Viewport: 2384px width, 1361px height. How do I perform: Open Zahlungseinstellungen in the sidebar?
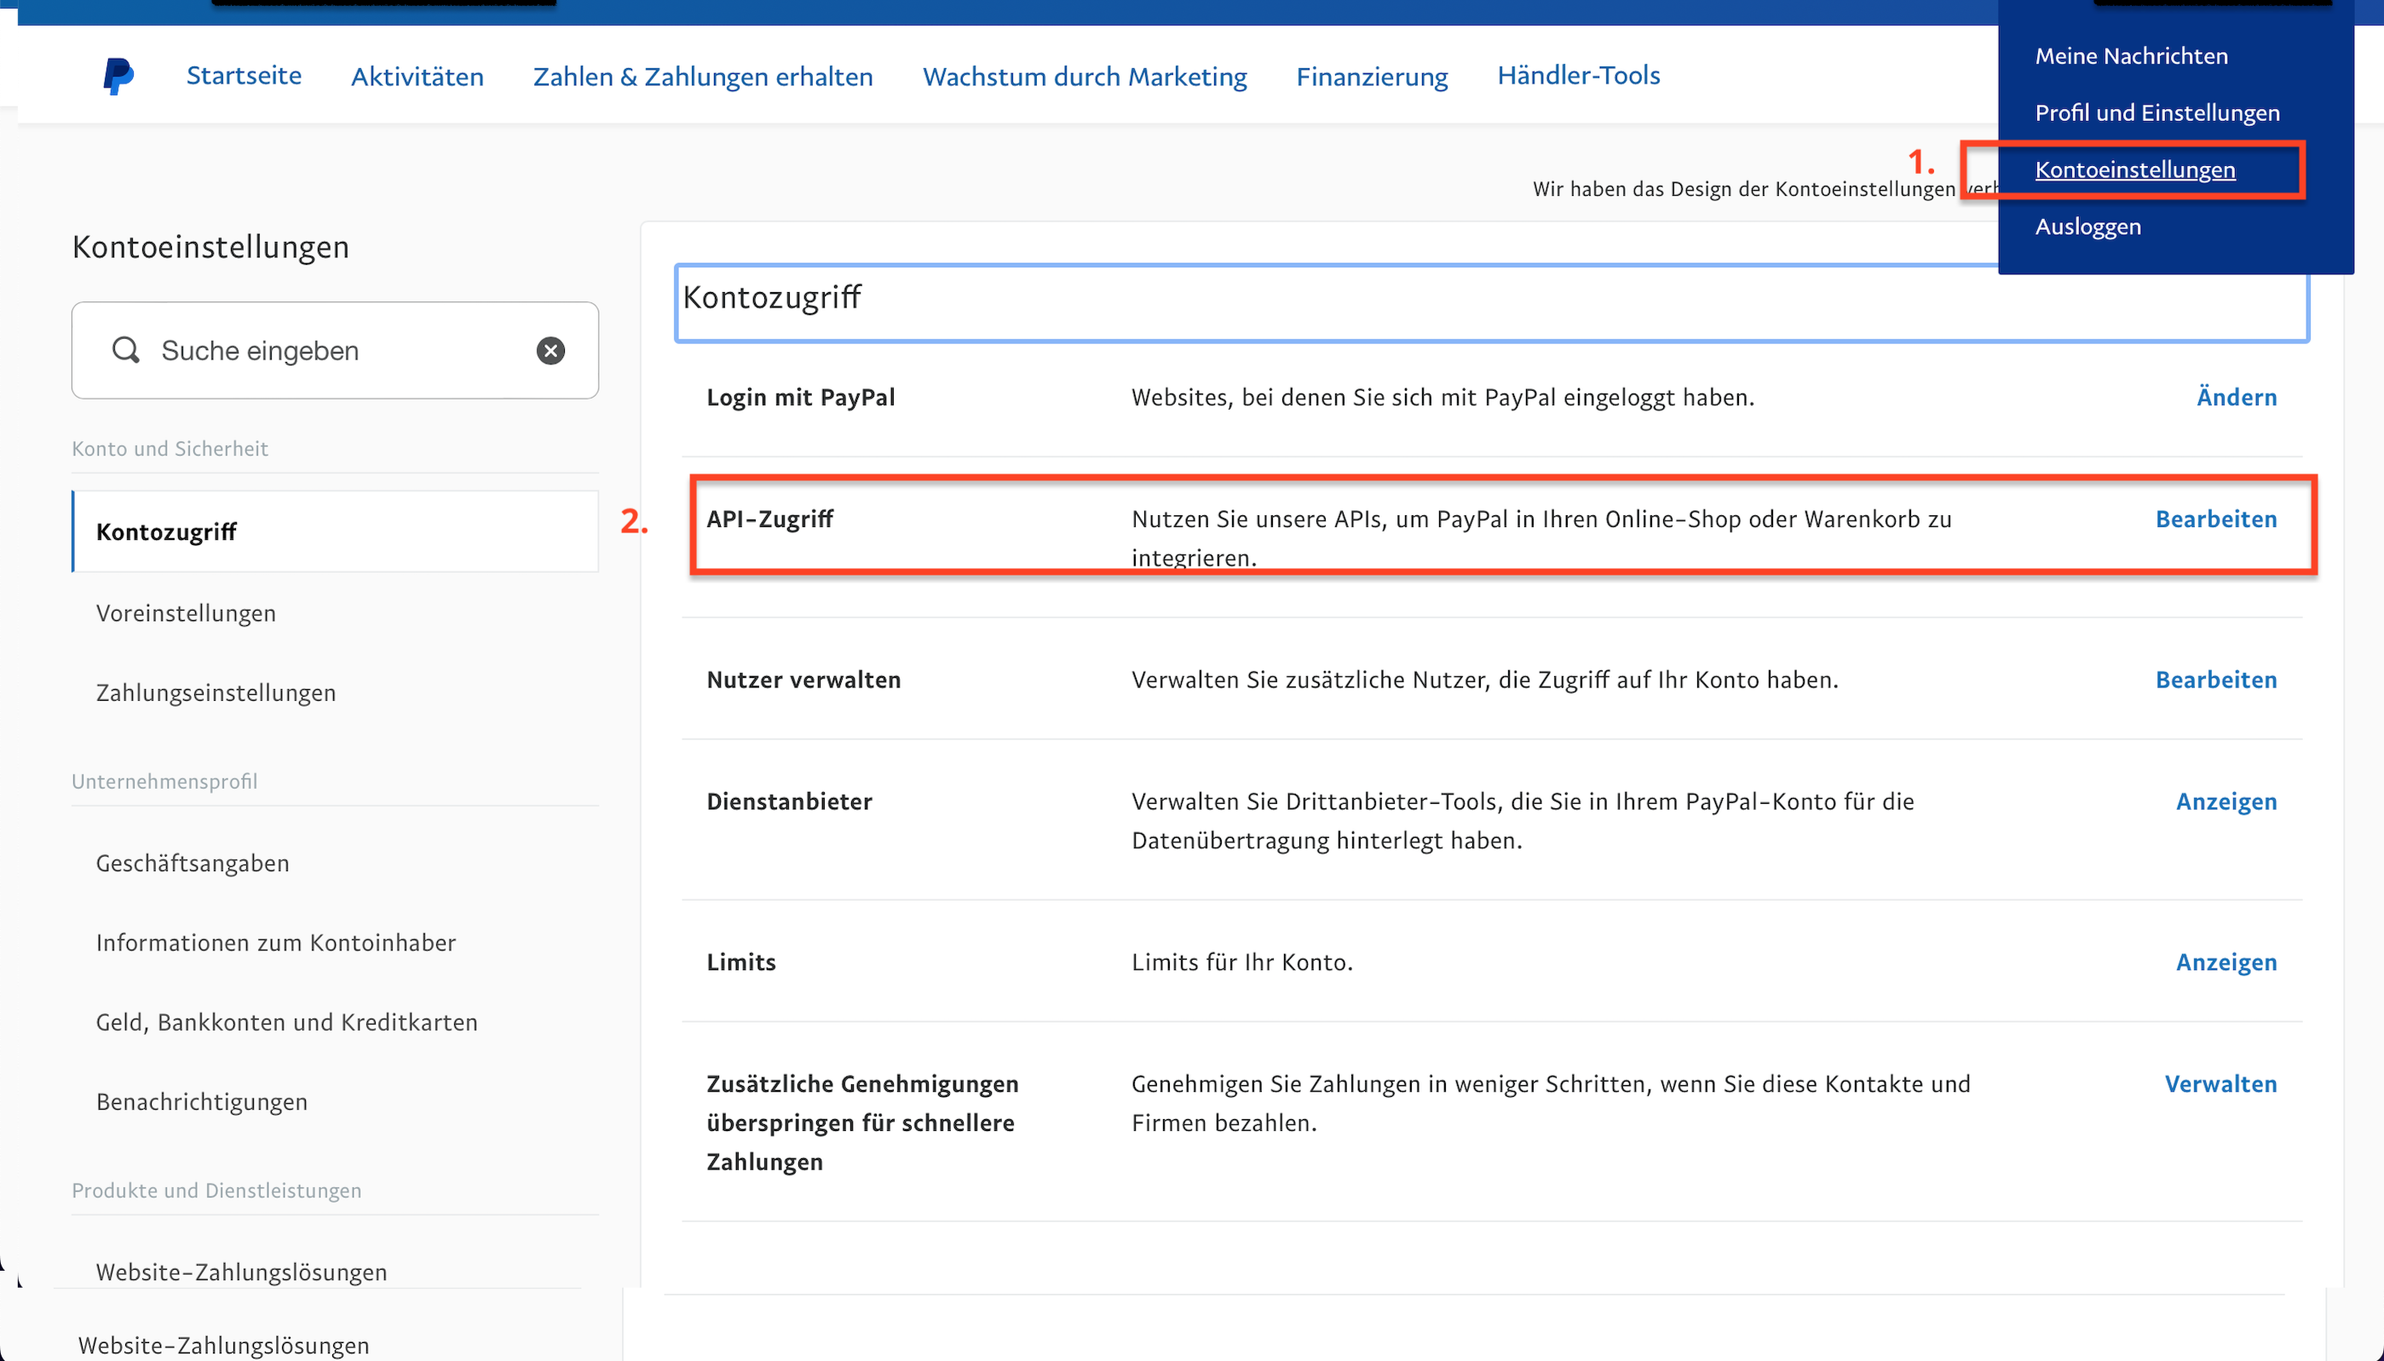(x=216, y=692)
